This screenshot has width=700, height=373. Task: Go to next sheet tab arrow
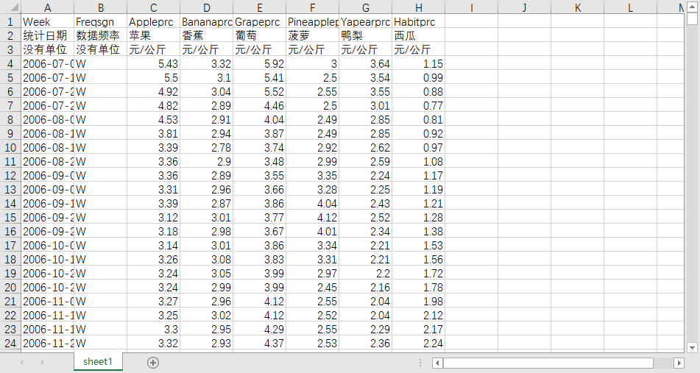click(x=43, y=362)
